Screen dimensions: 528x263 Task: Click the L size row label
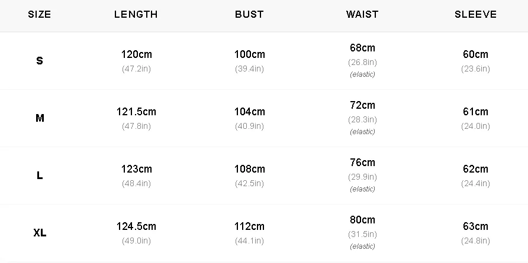click(x=40, y=176)
